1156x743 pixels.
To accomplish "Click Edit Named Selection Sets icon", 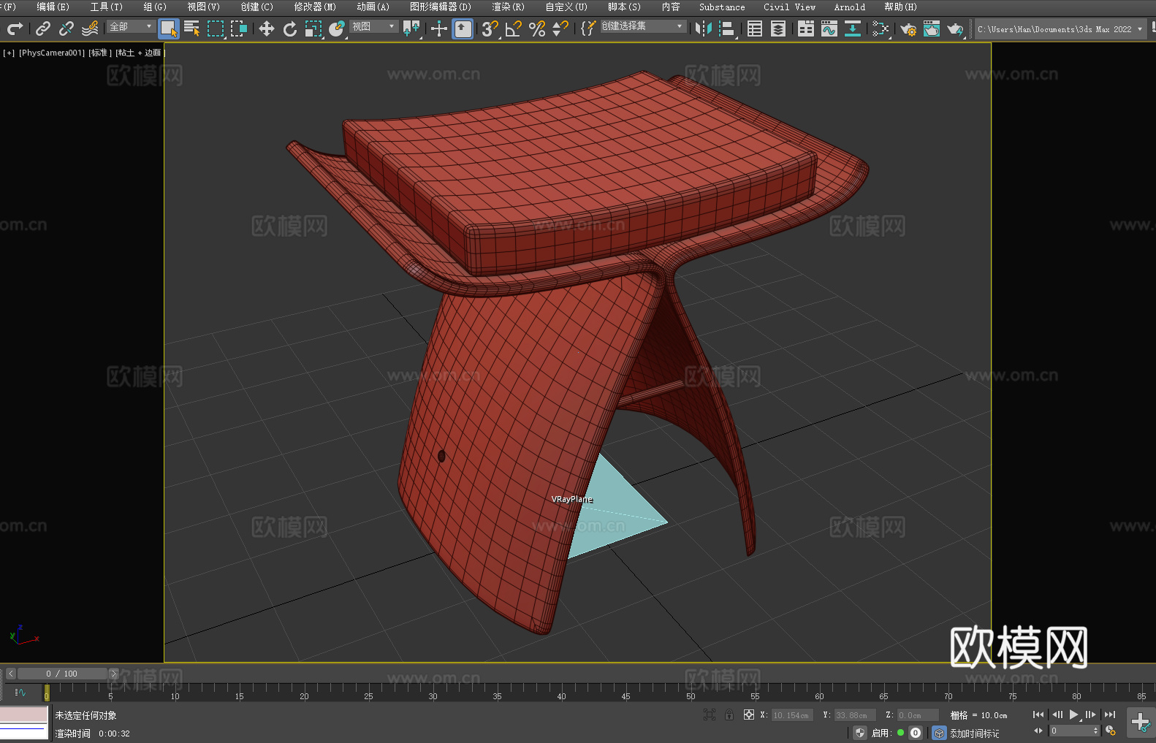I will (588, 28).
